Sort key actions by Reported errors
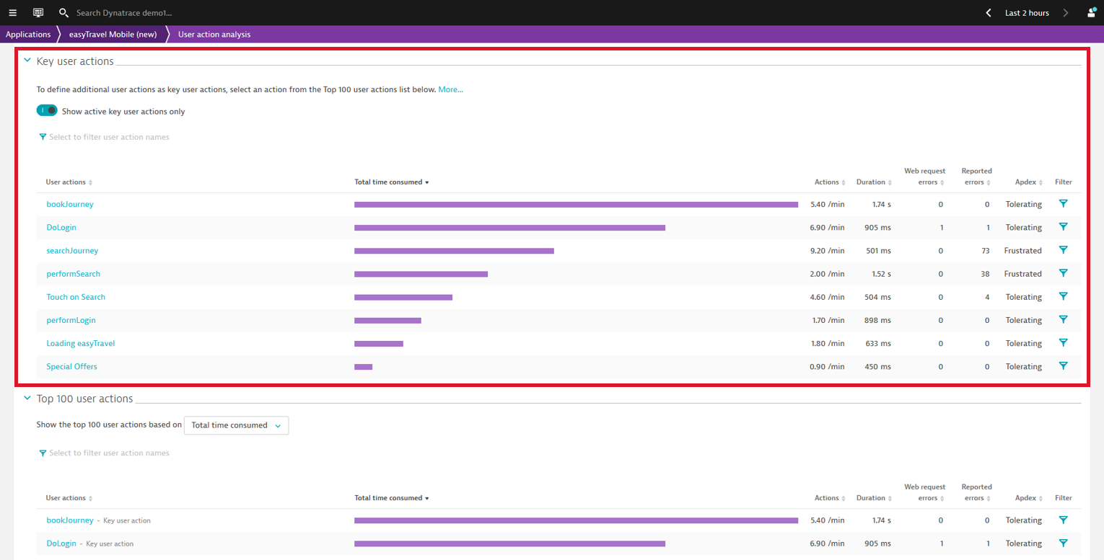Image resolution: width=1104 pixels, height=560 pixels. point(977,177)
